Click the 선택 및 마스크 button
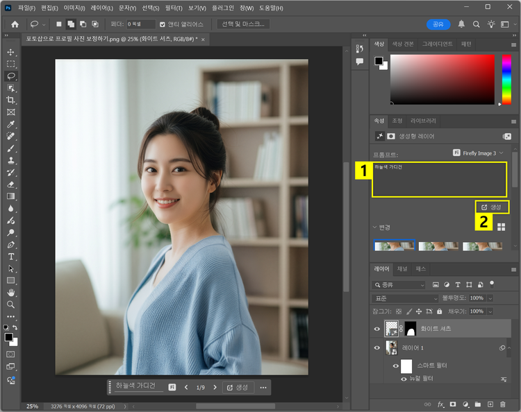Image resolution: width=521 pixels, height=412 pixels. (242, 24)
